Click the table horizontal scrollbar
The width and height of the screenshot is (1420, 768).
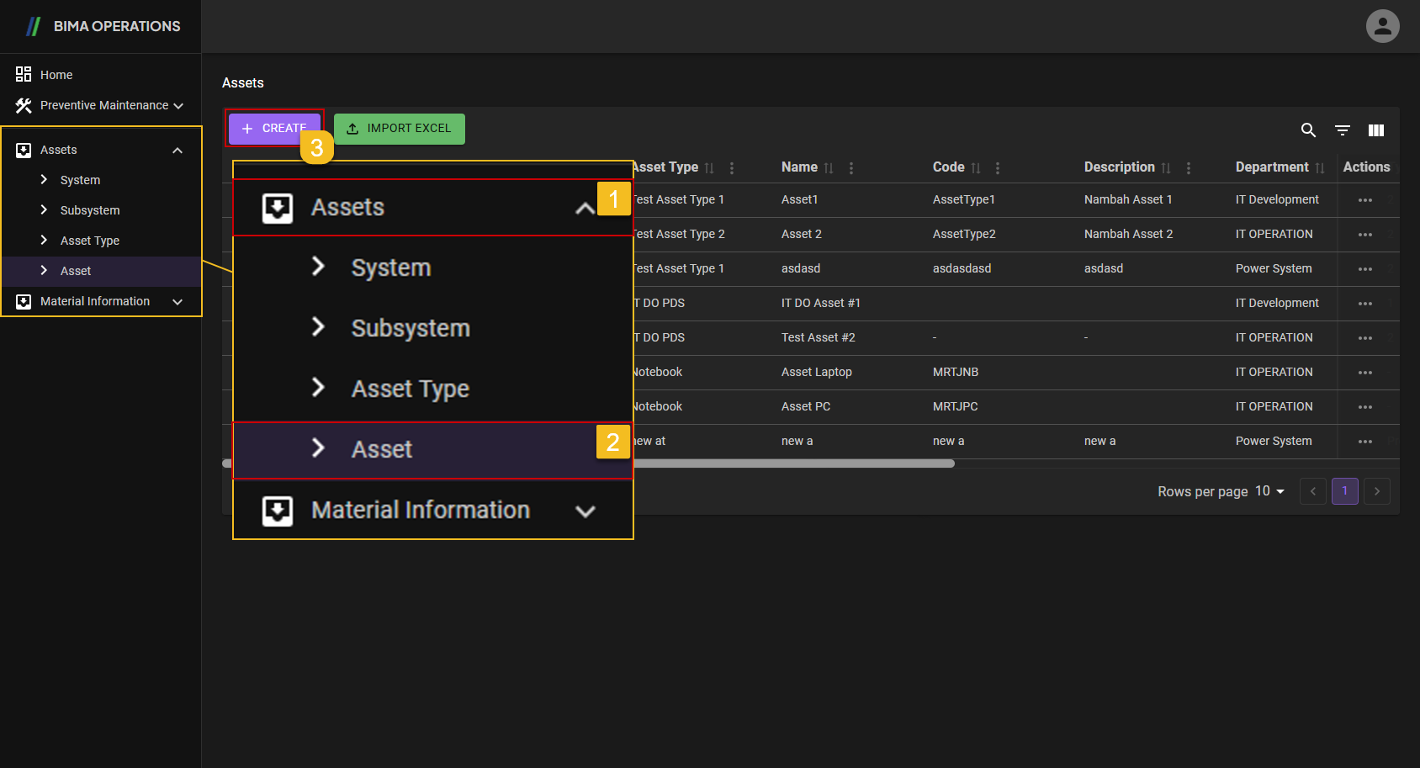(x=791, y=463)
